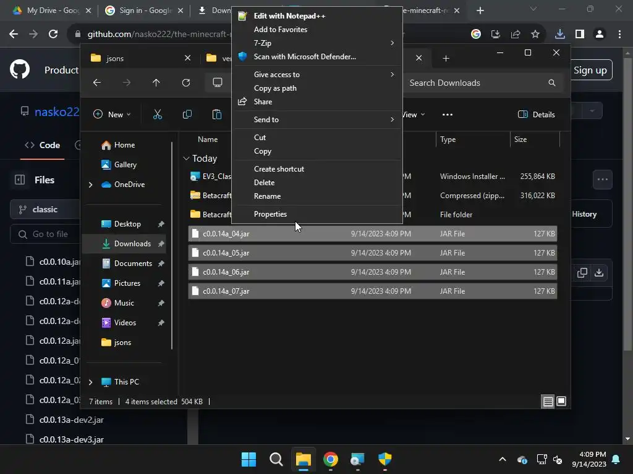
Task: Click the Copy icon in Explorer toolbar
Action: pos(187,114)
